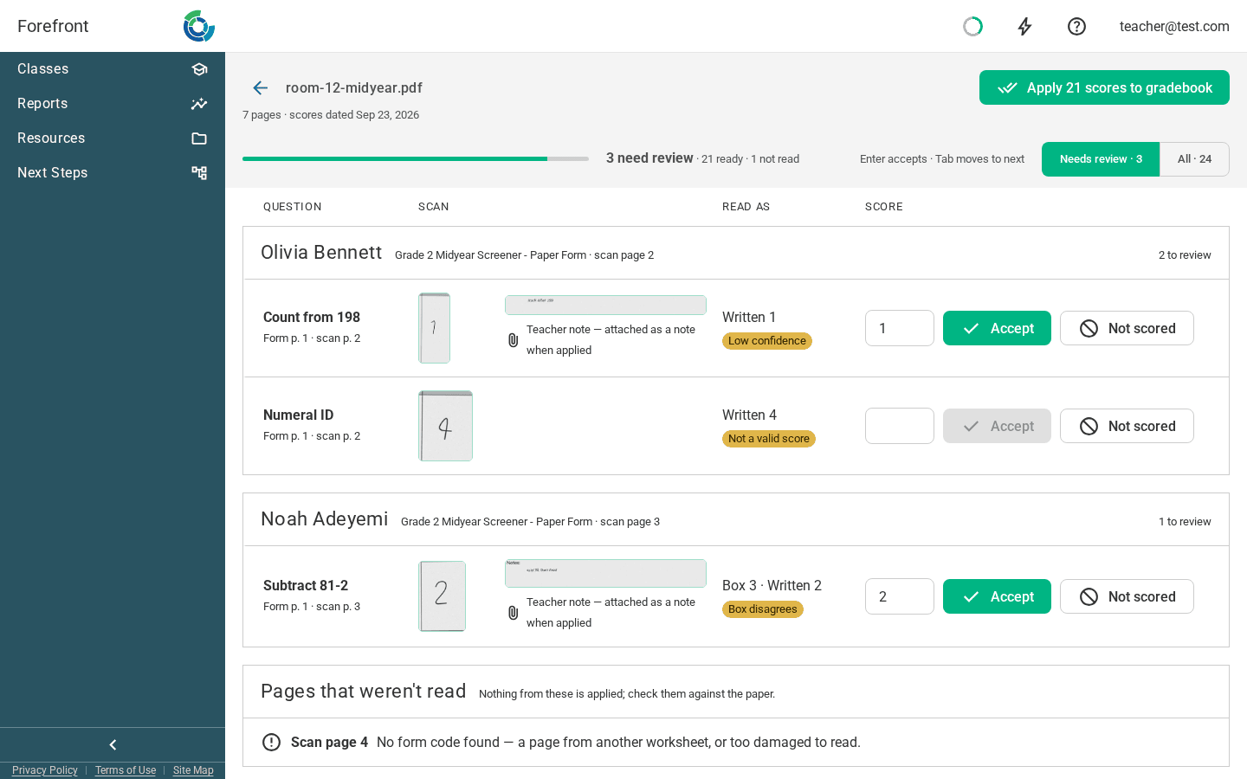Open the help question mark icon
The height and width of the screenshot is (779, 1247).
point(1076,27)
